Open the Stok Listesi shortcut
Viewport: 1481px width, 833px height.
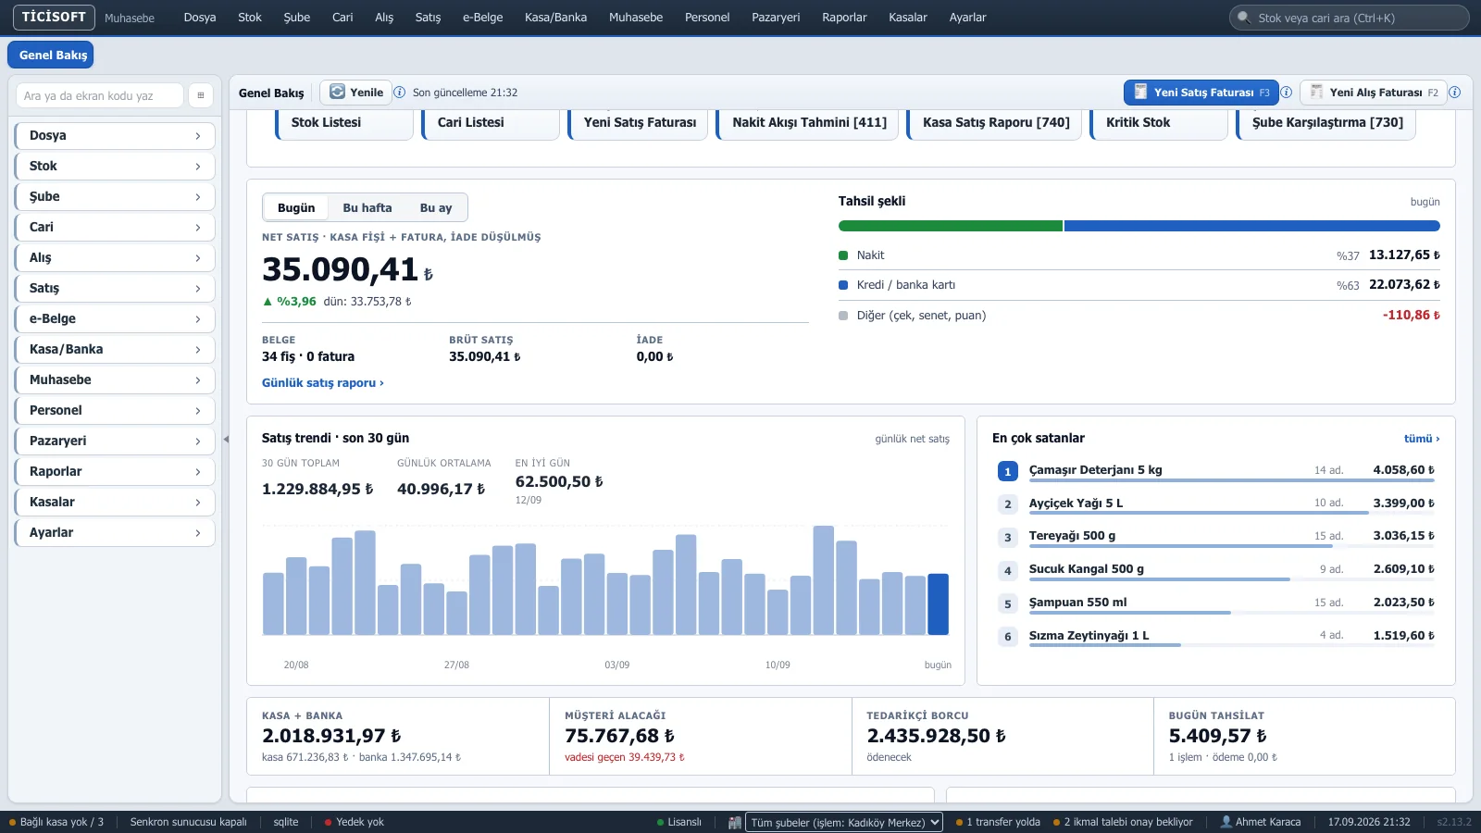(343, 124)
